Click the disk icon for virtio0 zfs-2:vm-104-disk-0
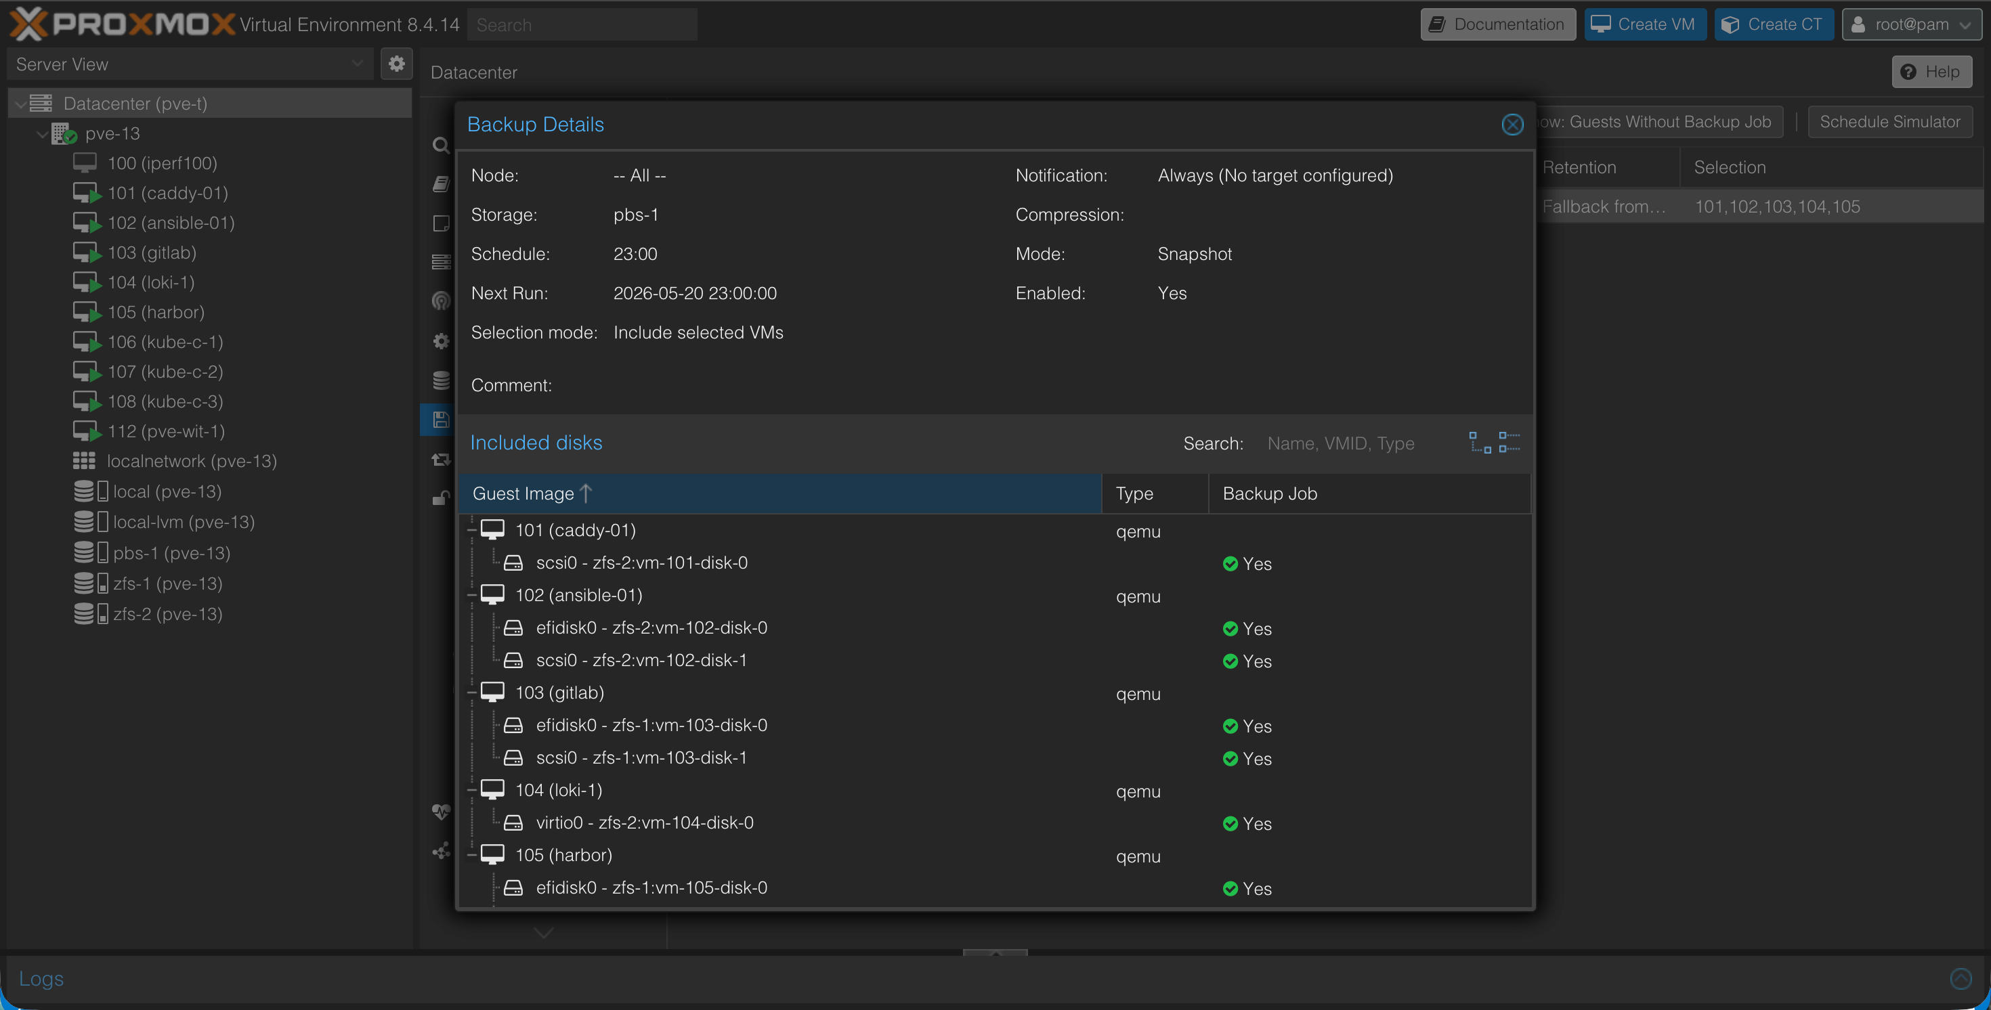This screenshot has width=1991, height=1010. [x=513, y=822]
